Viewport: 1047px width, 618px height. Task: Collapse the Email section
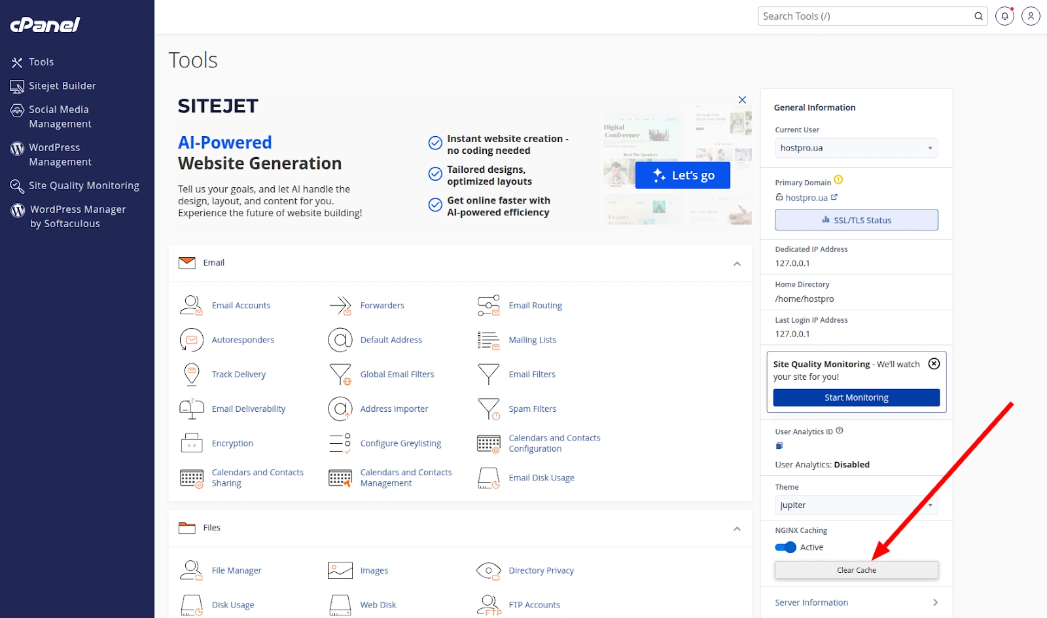point(737,264)
